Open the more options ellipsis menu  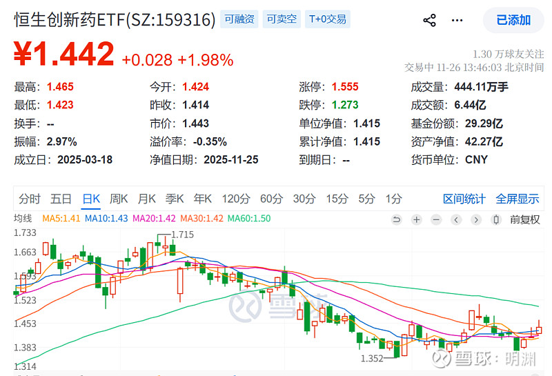pyautogui.click(x=457, y=20)
